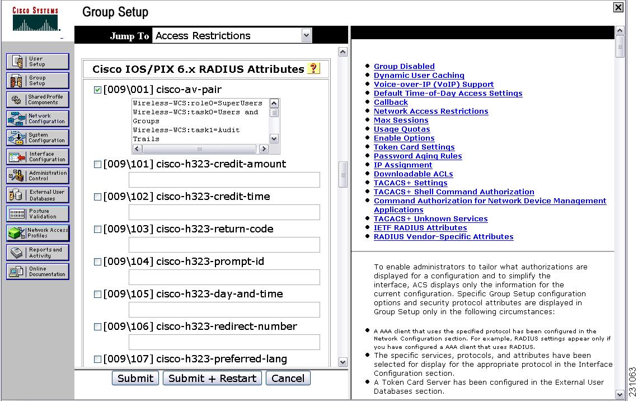Open the Max Sessions link
Viewport: 638px width, 401px height.
401,120
